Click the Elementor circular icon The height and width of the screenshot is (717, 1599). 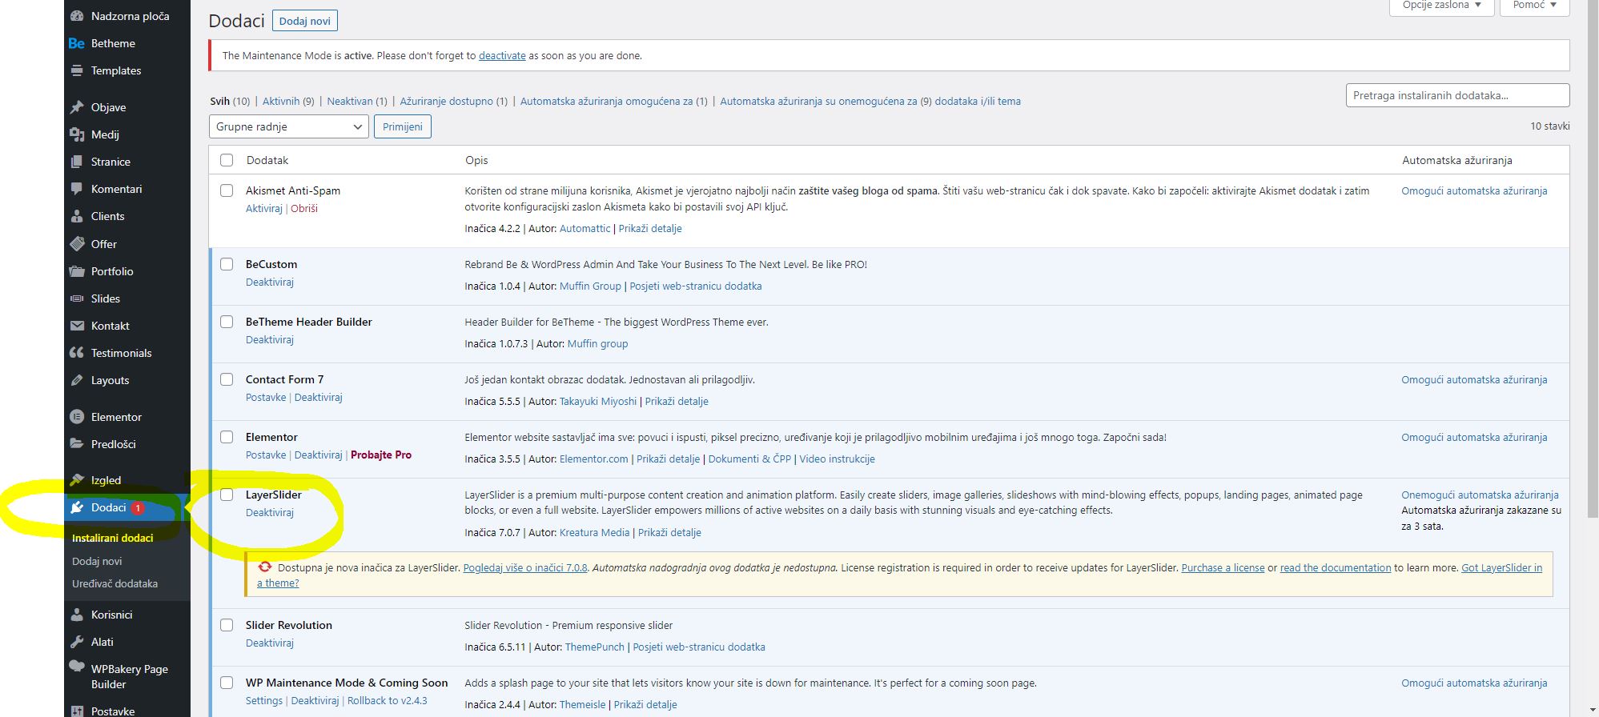click(77, 417)
